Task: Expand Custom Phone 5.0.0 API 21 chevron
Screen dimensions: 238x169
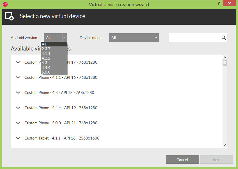Action: (x=18, y=123)
